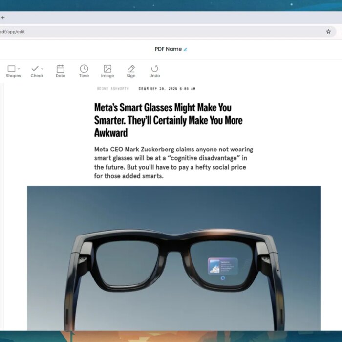Open a new browser tab
Screen dimensions: 342x342
pos(3,18)
